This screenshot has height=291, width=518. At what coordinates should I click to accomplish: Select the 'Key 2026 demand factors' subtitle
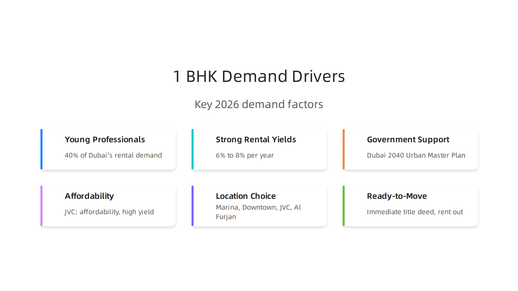[x=259, y=104]
